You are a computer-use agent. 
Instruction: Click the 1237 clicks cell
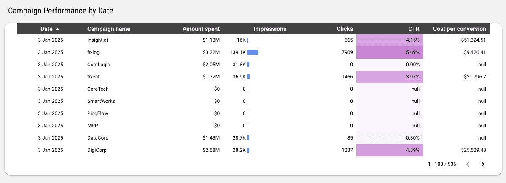[347, 151]
